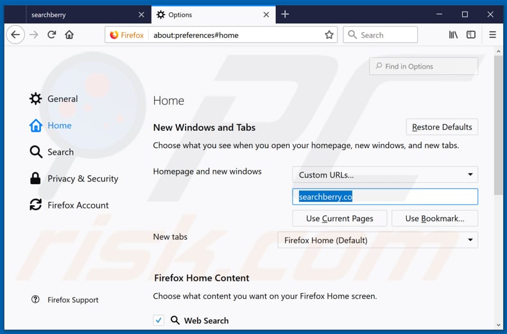
Task: Select the Home settings category
Action: pyautogui.click(x=51, y=126)
